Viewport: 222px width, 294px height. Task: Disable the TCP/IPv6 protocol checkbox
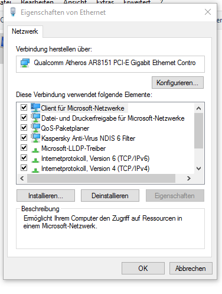pyautogui.click(x=24, y=158)
